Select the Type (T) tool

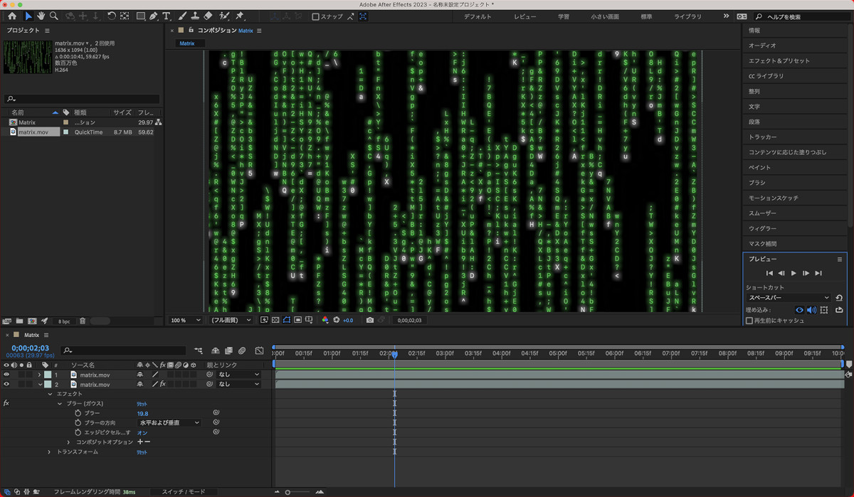tap(167, 16)
